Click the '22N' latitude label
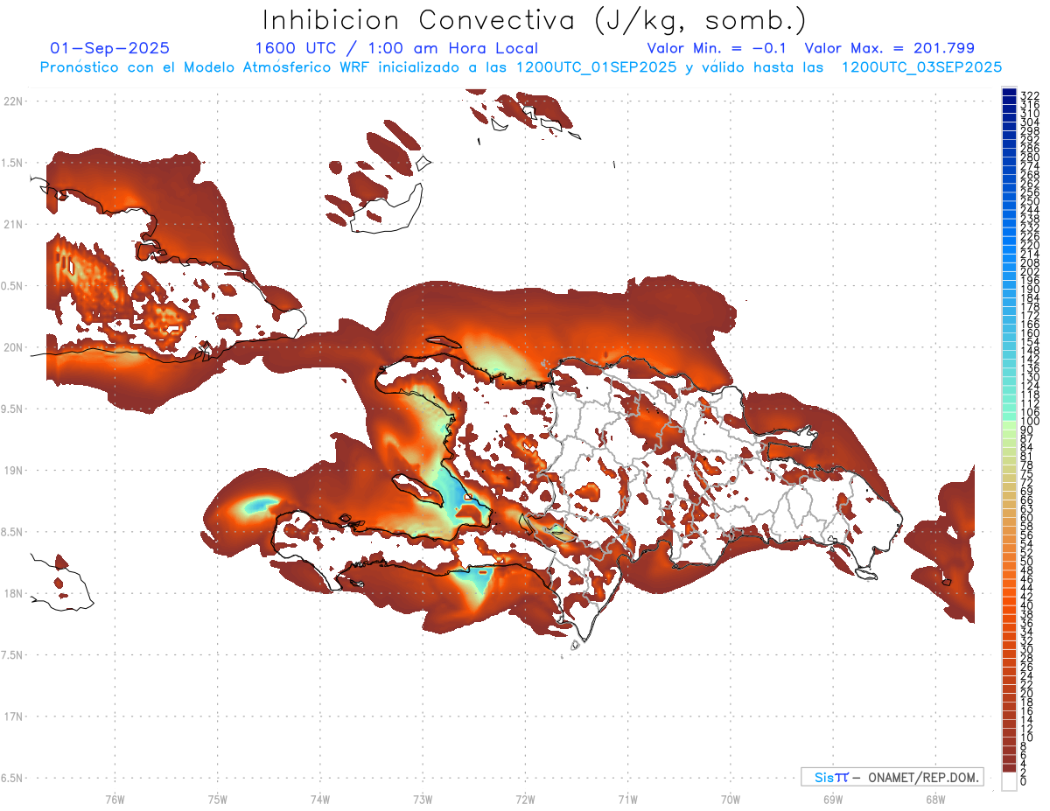The height and width of the screenshot is (811, 1050). point(13,101)
